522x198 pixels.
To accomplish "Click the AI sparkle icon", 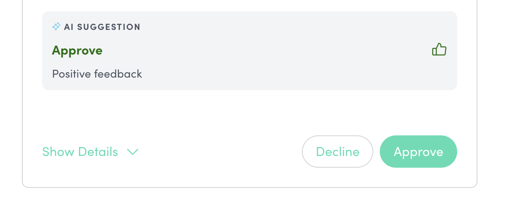I will coord(56,27).
